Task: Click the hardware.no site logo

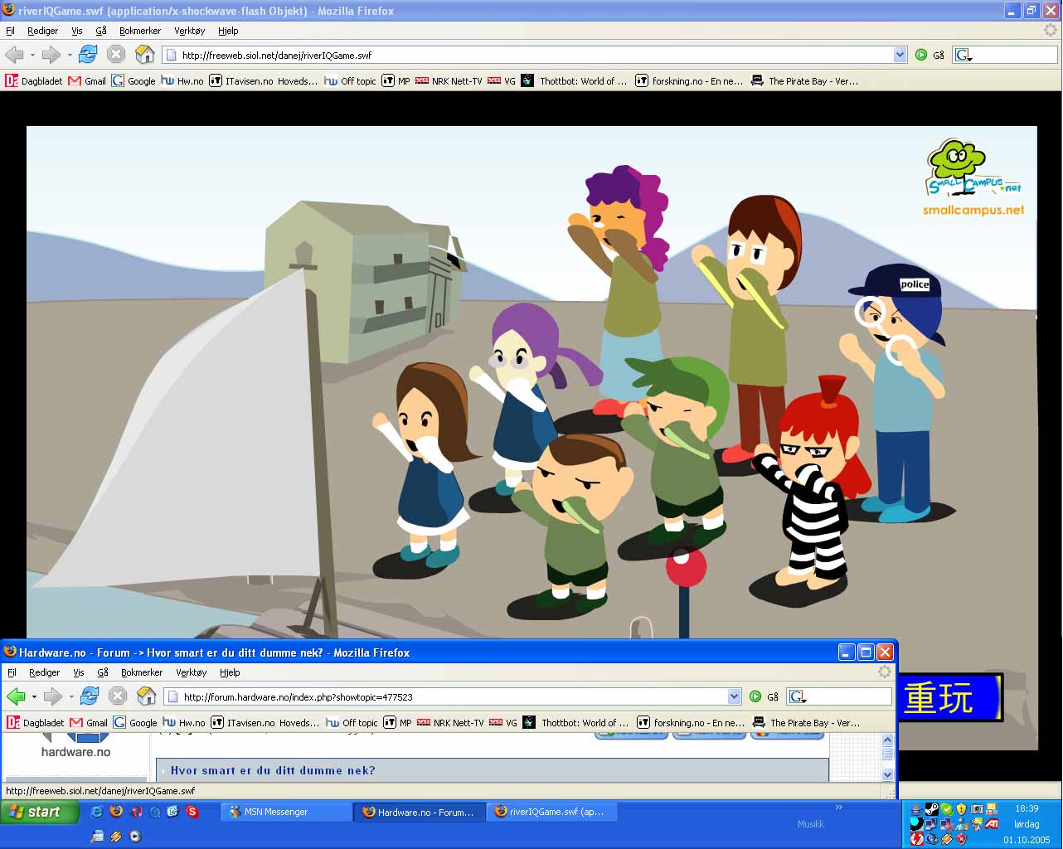Action: click(76, 745)
